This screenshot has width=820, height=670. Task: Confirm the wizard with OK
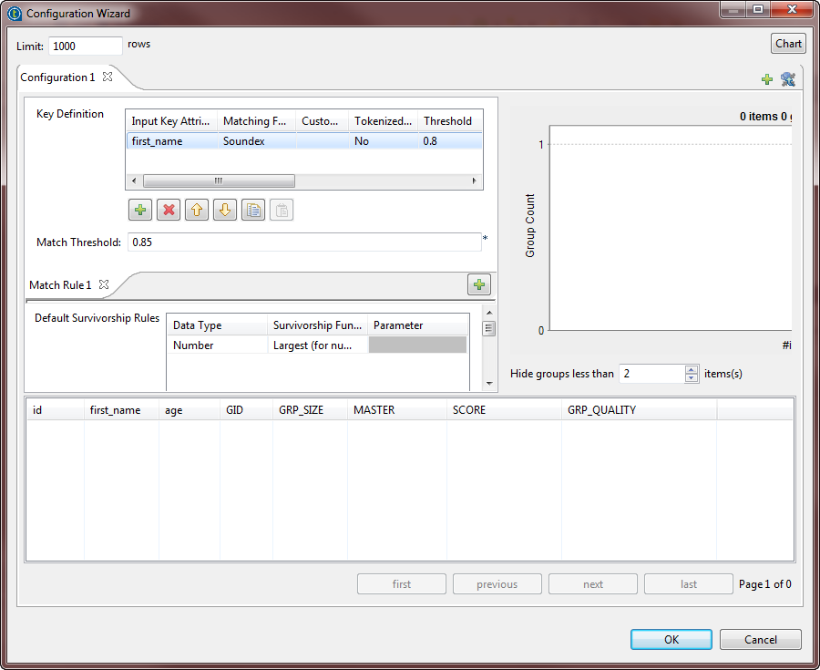671,639
